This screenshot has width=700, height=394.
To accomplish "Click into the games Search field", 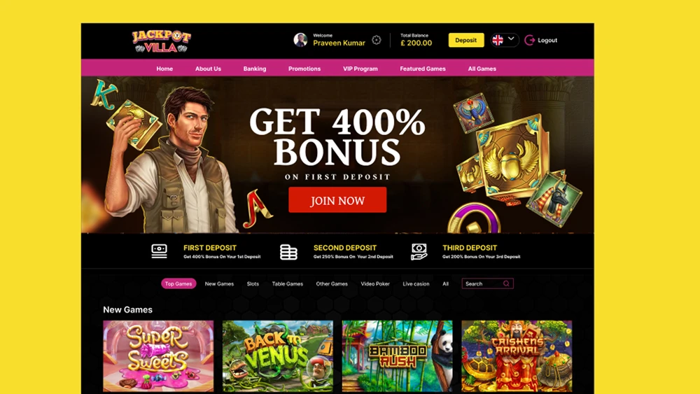I will [487, 284].
